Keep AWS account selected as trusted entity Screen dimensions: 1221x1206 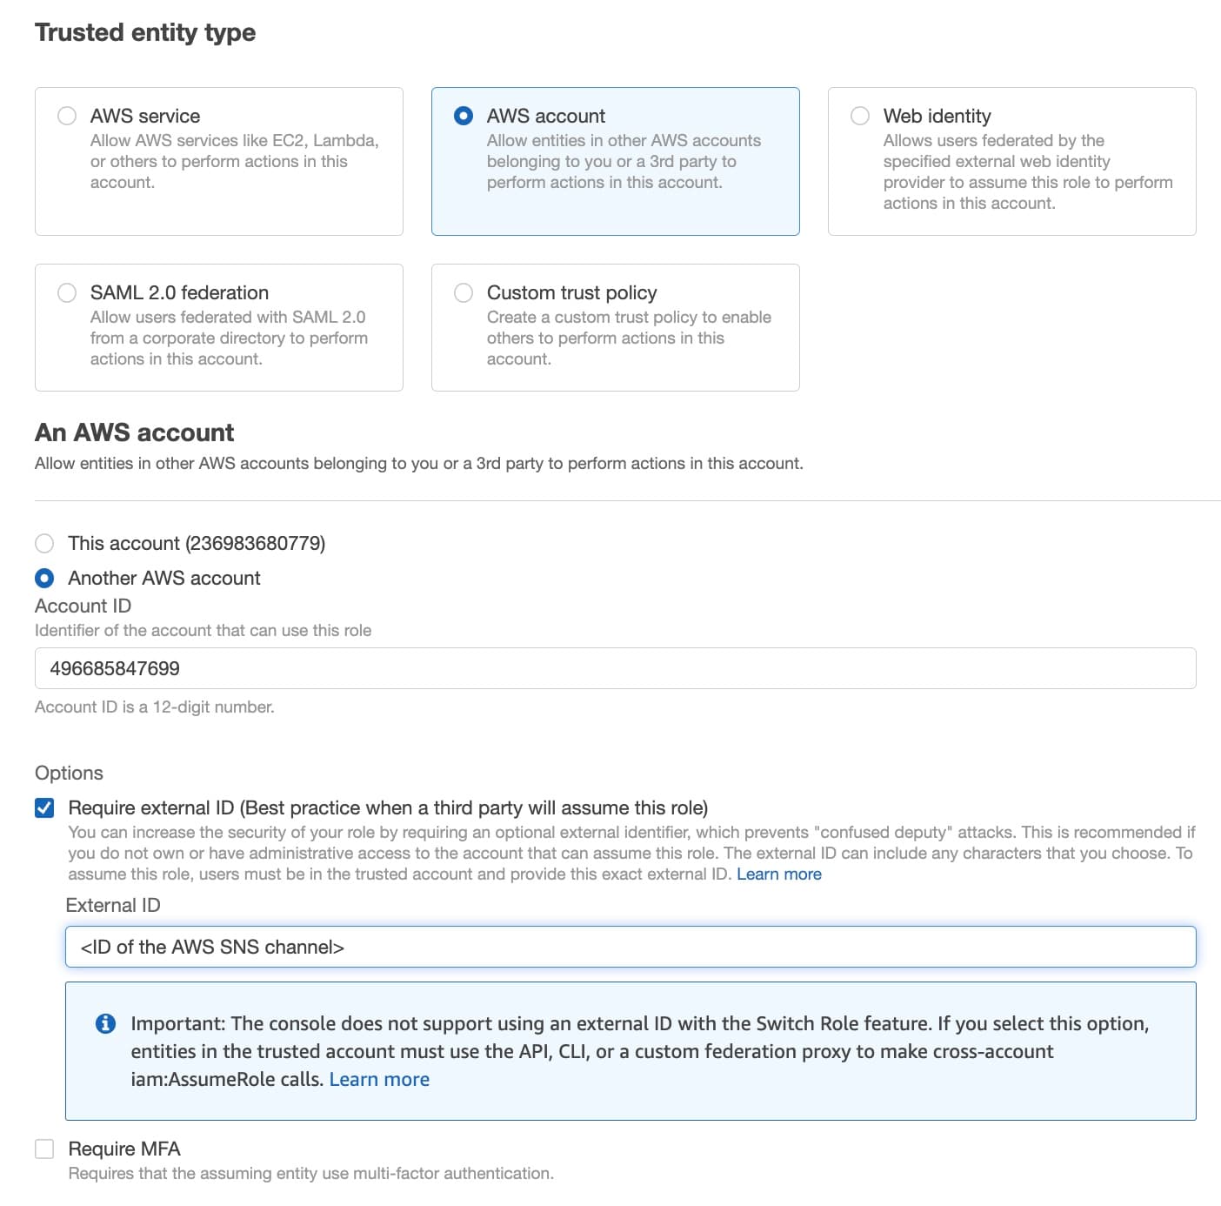coord(463,115)
